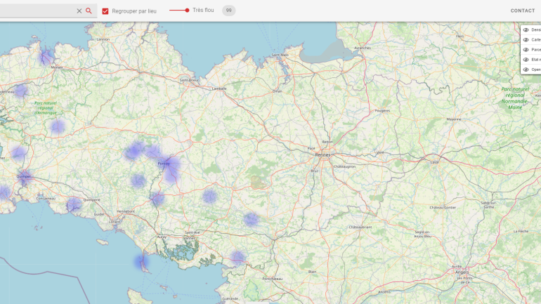Click the Blain label on the map
Viewport: 541px width, 304px height.
pyautogui.click(x=312, y=272)
